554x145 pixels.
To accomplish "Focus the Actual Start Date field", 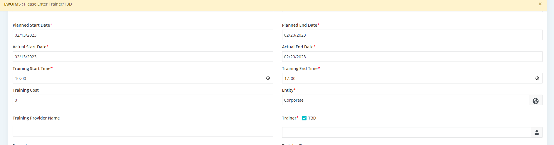I will [x=143, y=57].
